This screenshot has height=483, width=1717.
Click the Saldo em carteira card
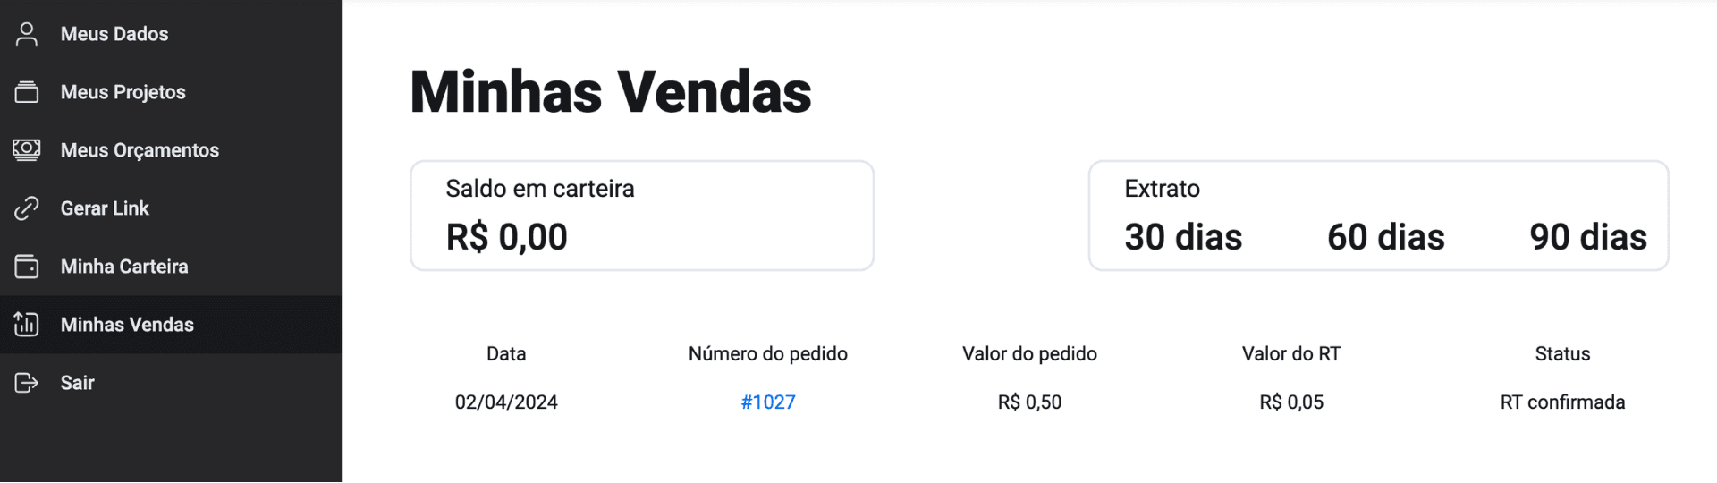tap(641, 216)
